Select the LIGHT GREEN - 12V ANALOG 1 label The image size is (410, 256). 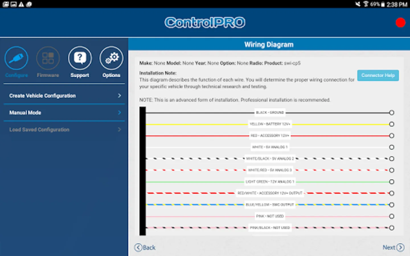click(x=270, y=182)
